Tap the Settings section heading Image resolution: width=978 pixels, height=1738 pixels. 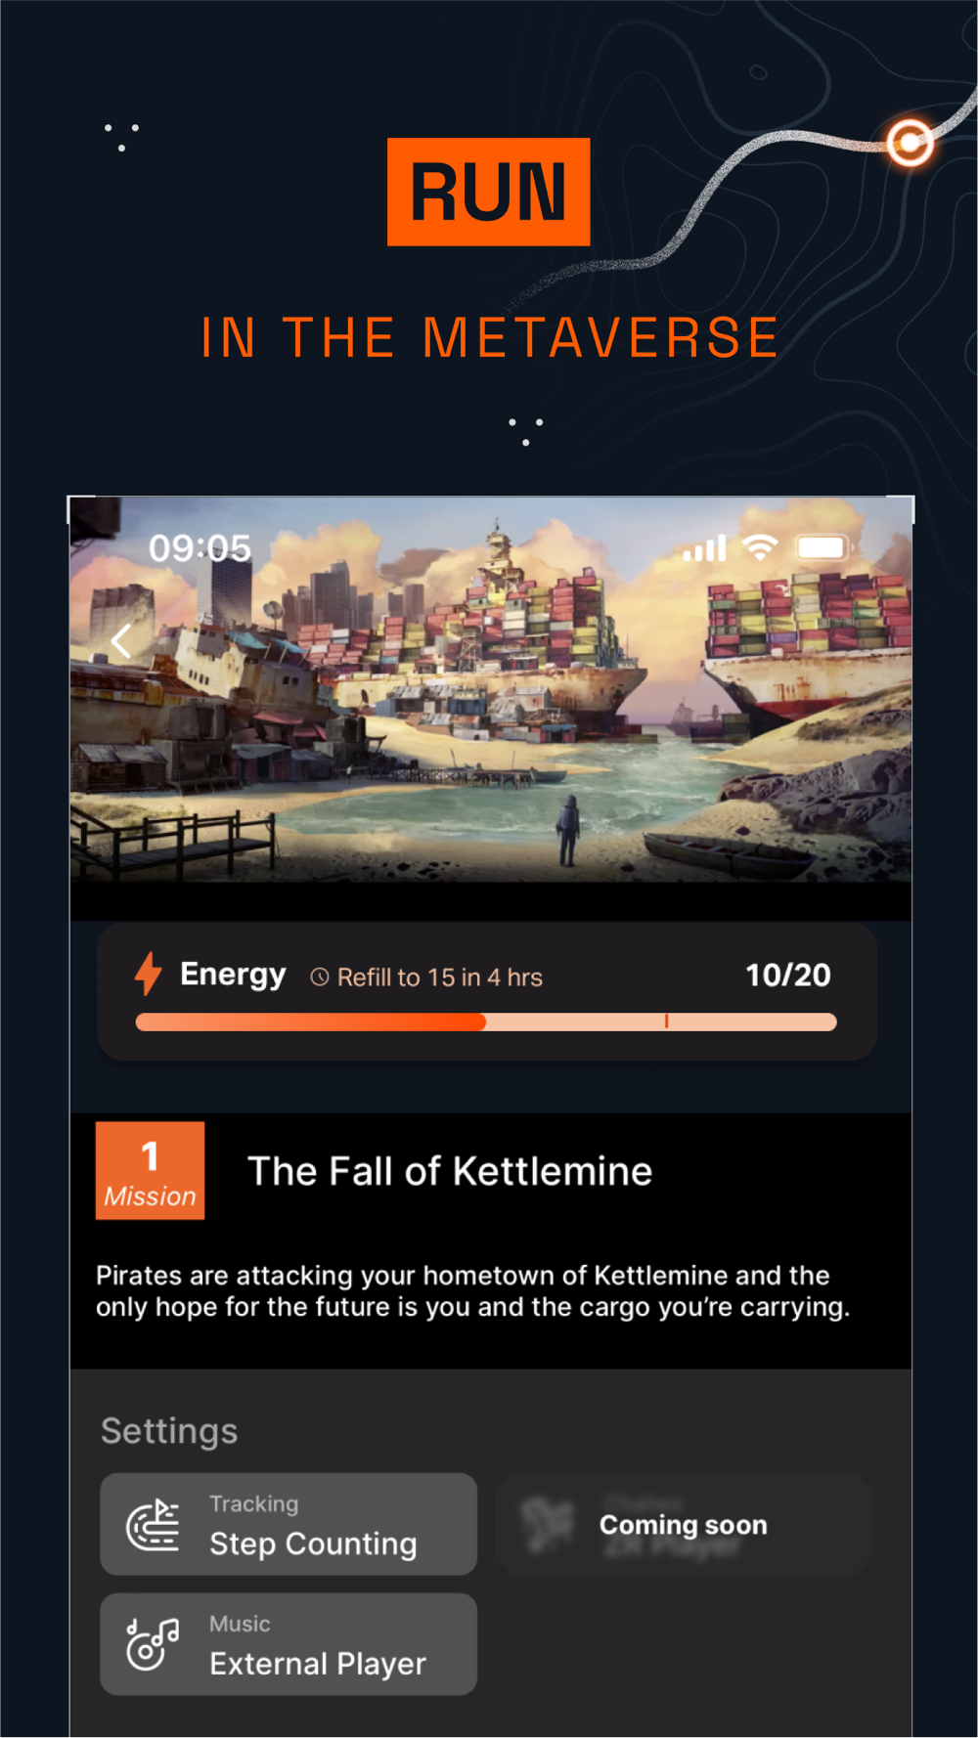tap(169, 1431)
